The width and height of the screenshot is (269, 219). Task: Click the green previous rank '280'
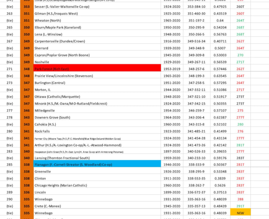(240, 125)
